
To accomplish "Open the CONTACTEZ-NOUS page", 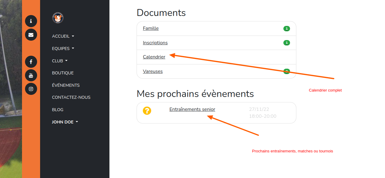I will tap(71, 97).
